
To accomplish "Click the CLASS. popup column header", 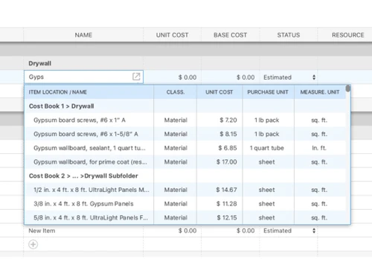I will click(x=176, y=92).
